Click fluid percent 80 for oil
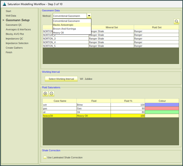The width and height of the screenshot is (183, 166). click(x=128, y=112)
